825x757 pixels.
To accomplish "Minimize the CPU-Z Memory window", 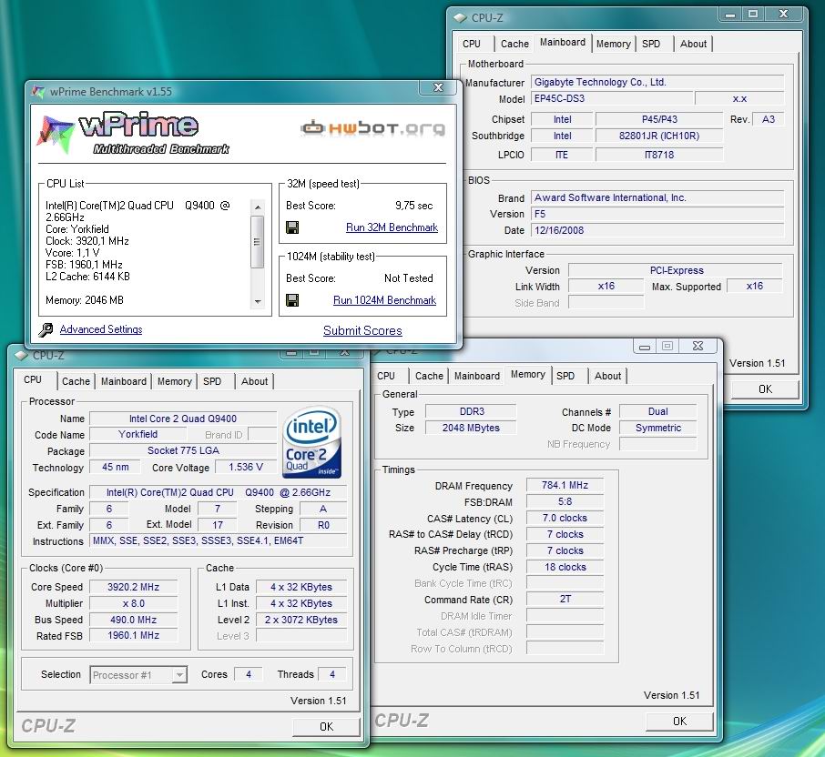I will point(645,347).
